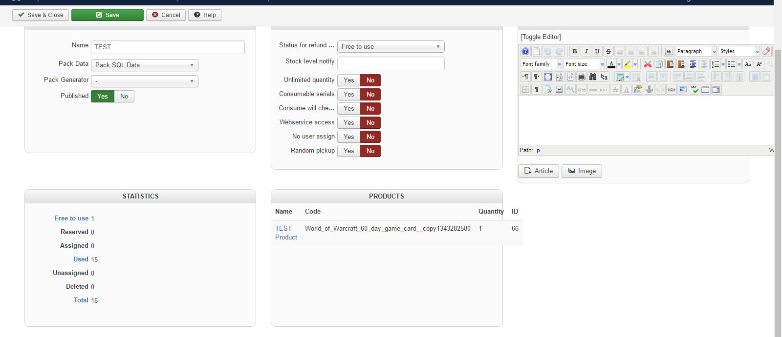Click the Cancel button
The height and width of the screenshot is (337, 782).
pyautogui.click(x=166, y=15)
